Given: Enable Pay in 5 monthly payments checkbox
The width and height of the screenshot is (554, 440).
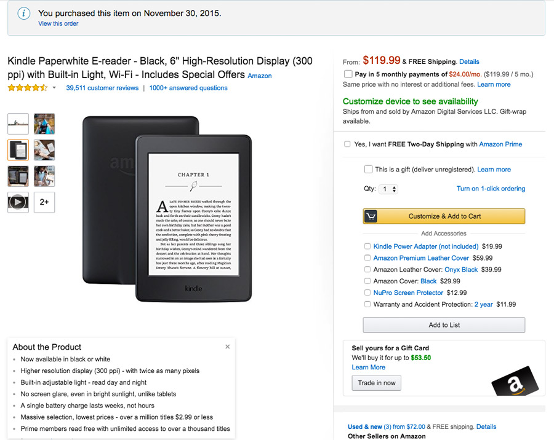Looking at the screenshot, I should [x=348, y=74].
